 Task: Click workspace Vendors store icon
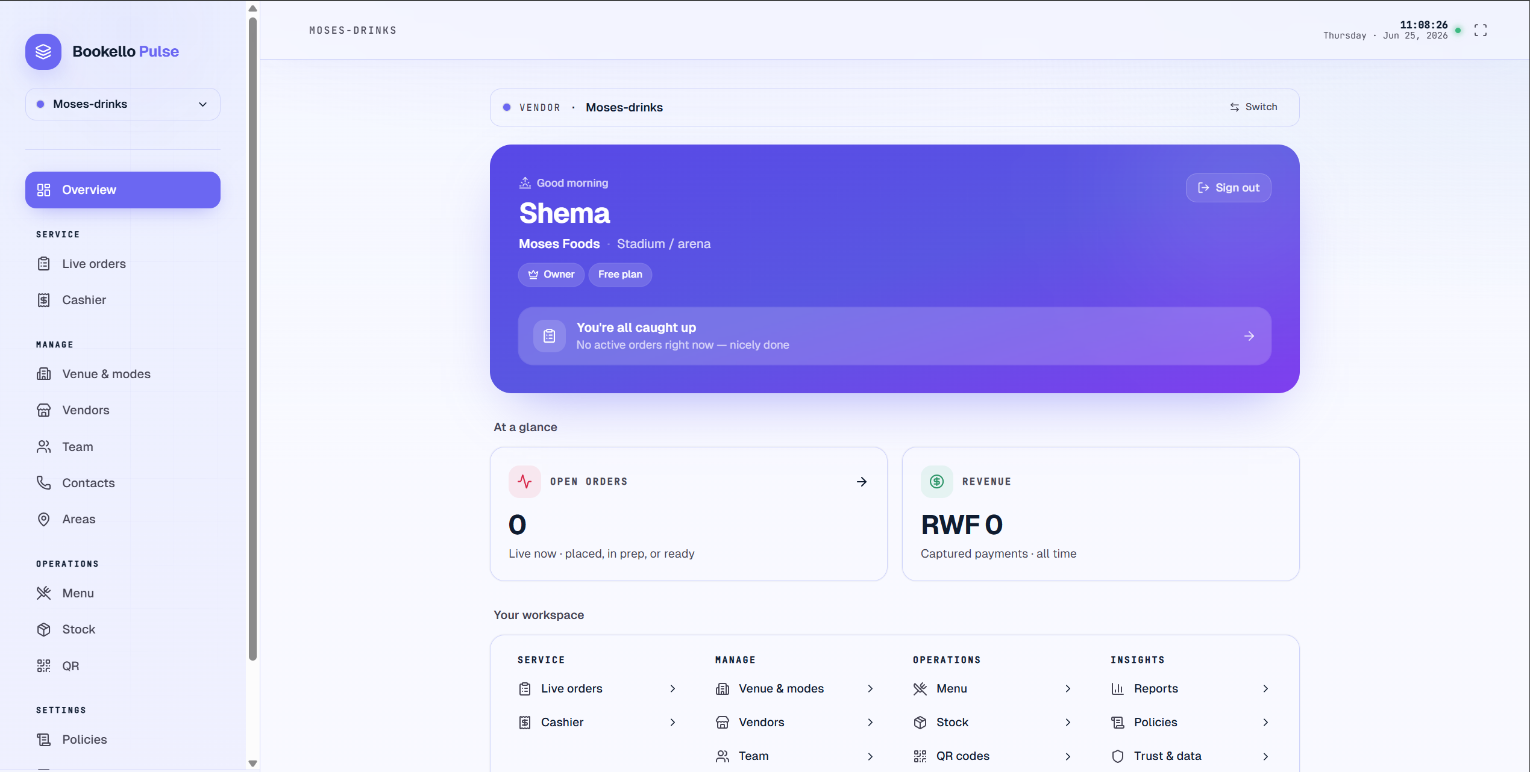(x=723, y=723)
